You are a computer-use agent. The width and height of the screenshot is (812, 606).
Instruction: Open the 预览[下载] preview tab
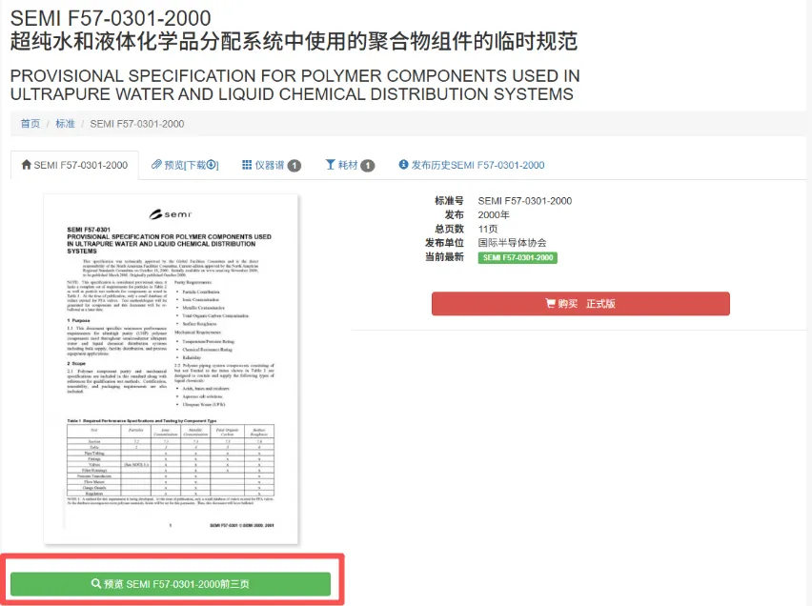pyautogui.click(x=185, y=165)
